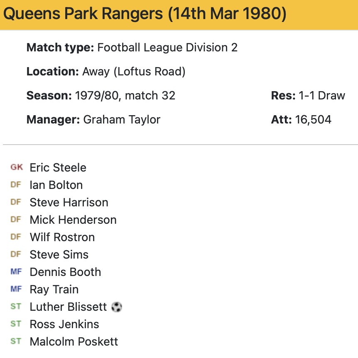Screen dimensions: 358x358
Task: Click the MF icon next to Ray Train
Action: click(x=16, y=289)
